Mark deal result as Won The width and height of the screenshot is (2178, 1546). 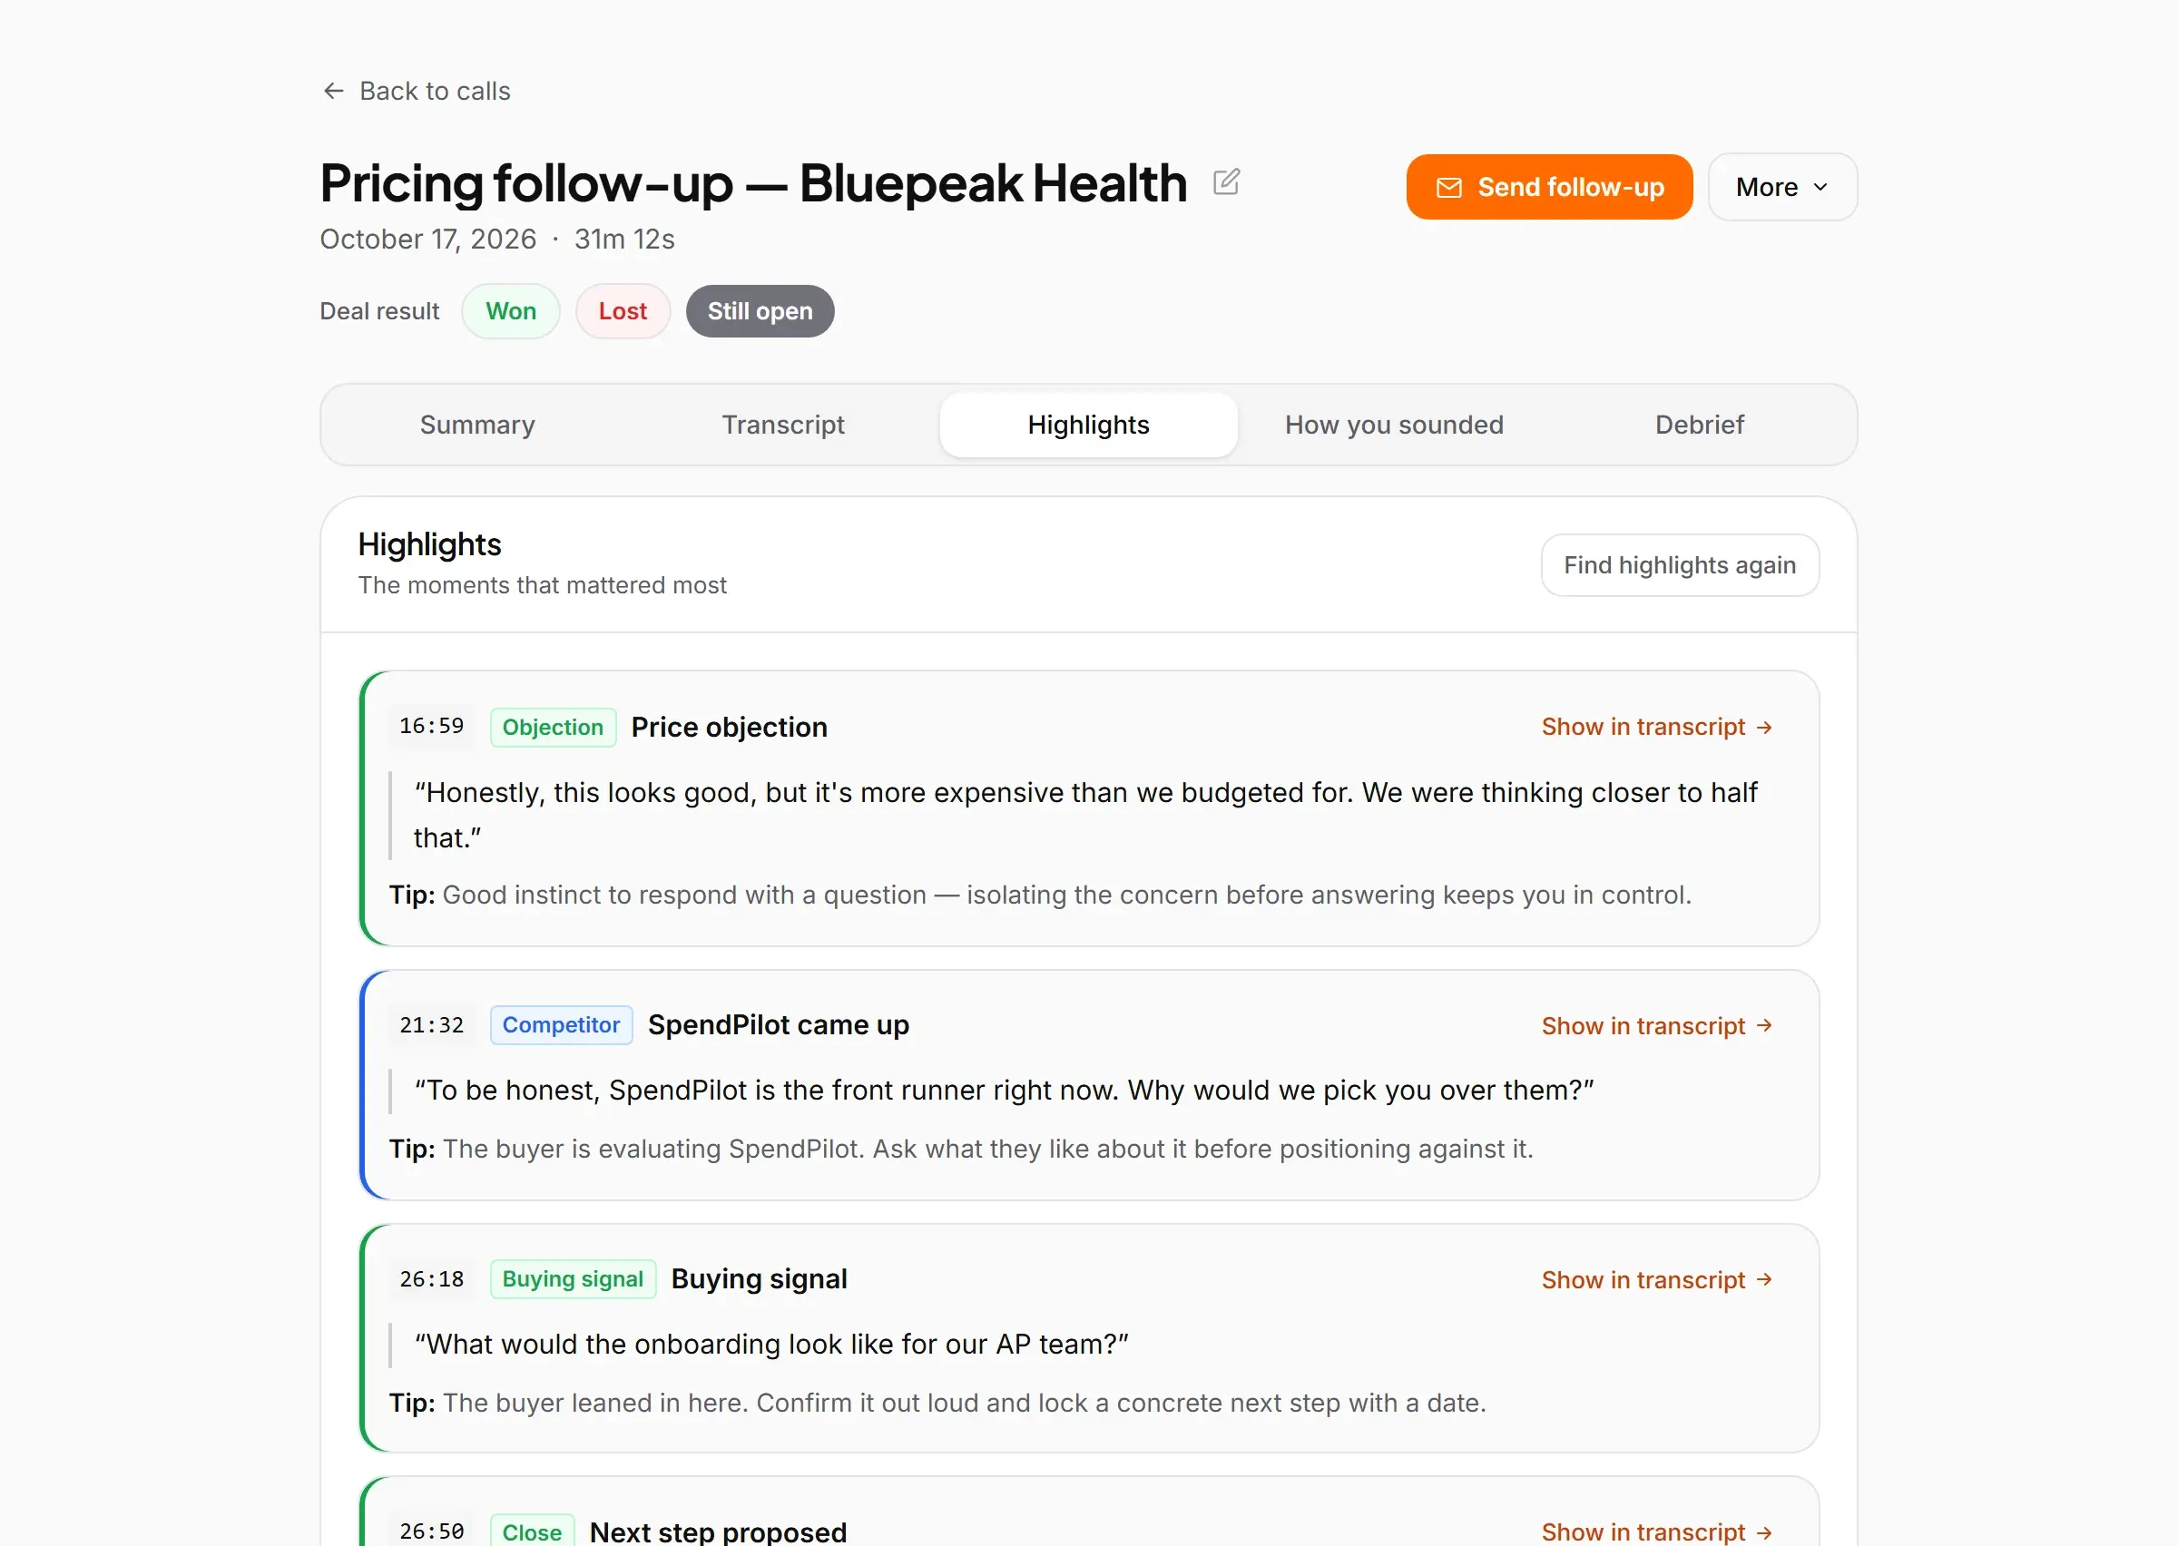point(510,311)
